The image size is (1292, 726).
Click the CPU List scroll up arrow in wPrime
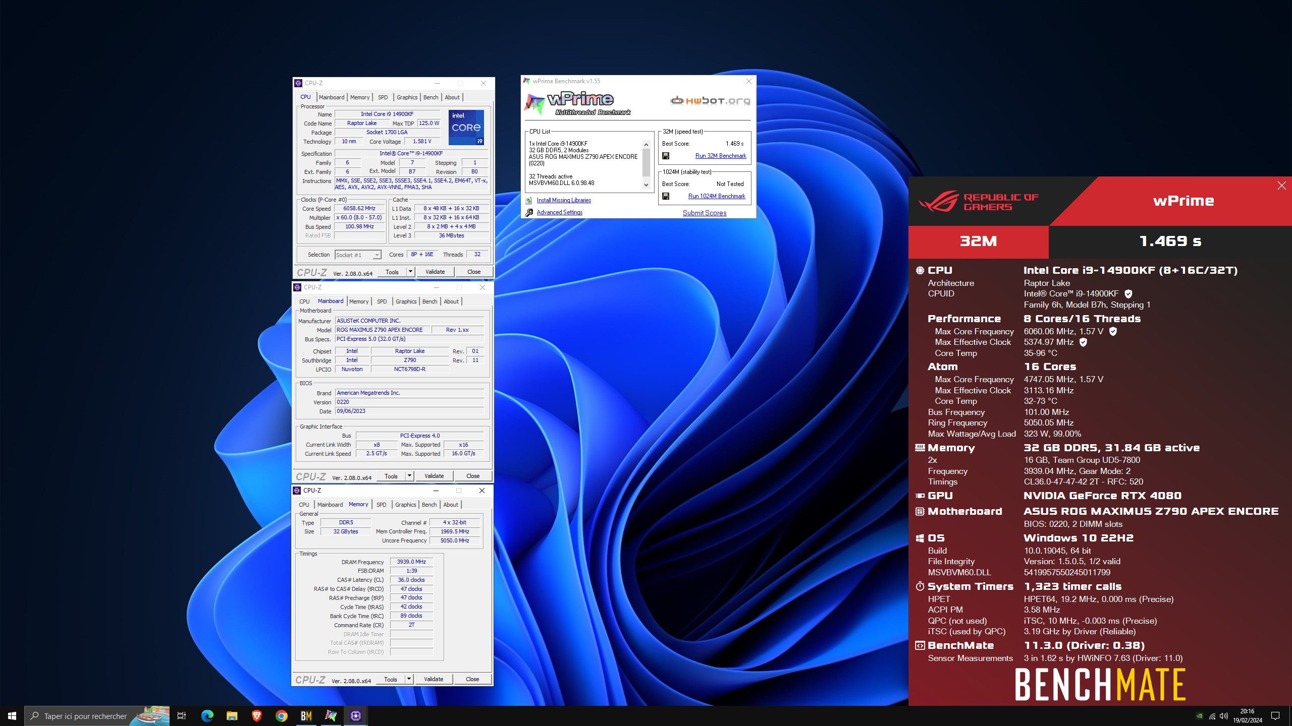click(646, 145)
